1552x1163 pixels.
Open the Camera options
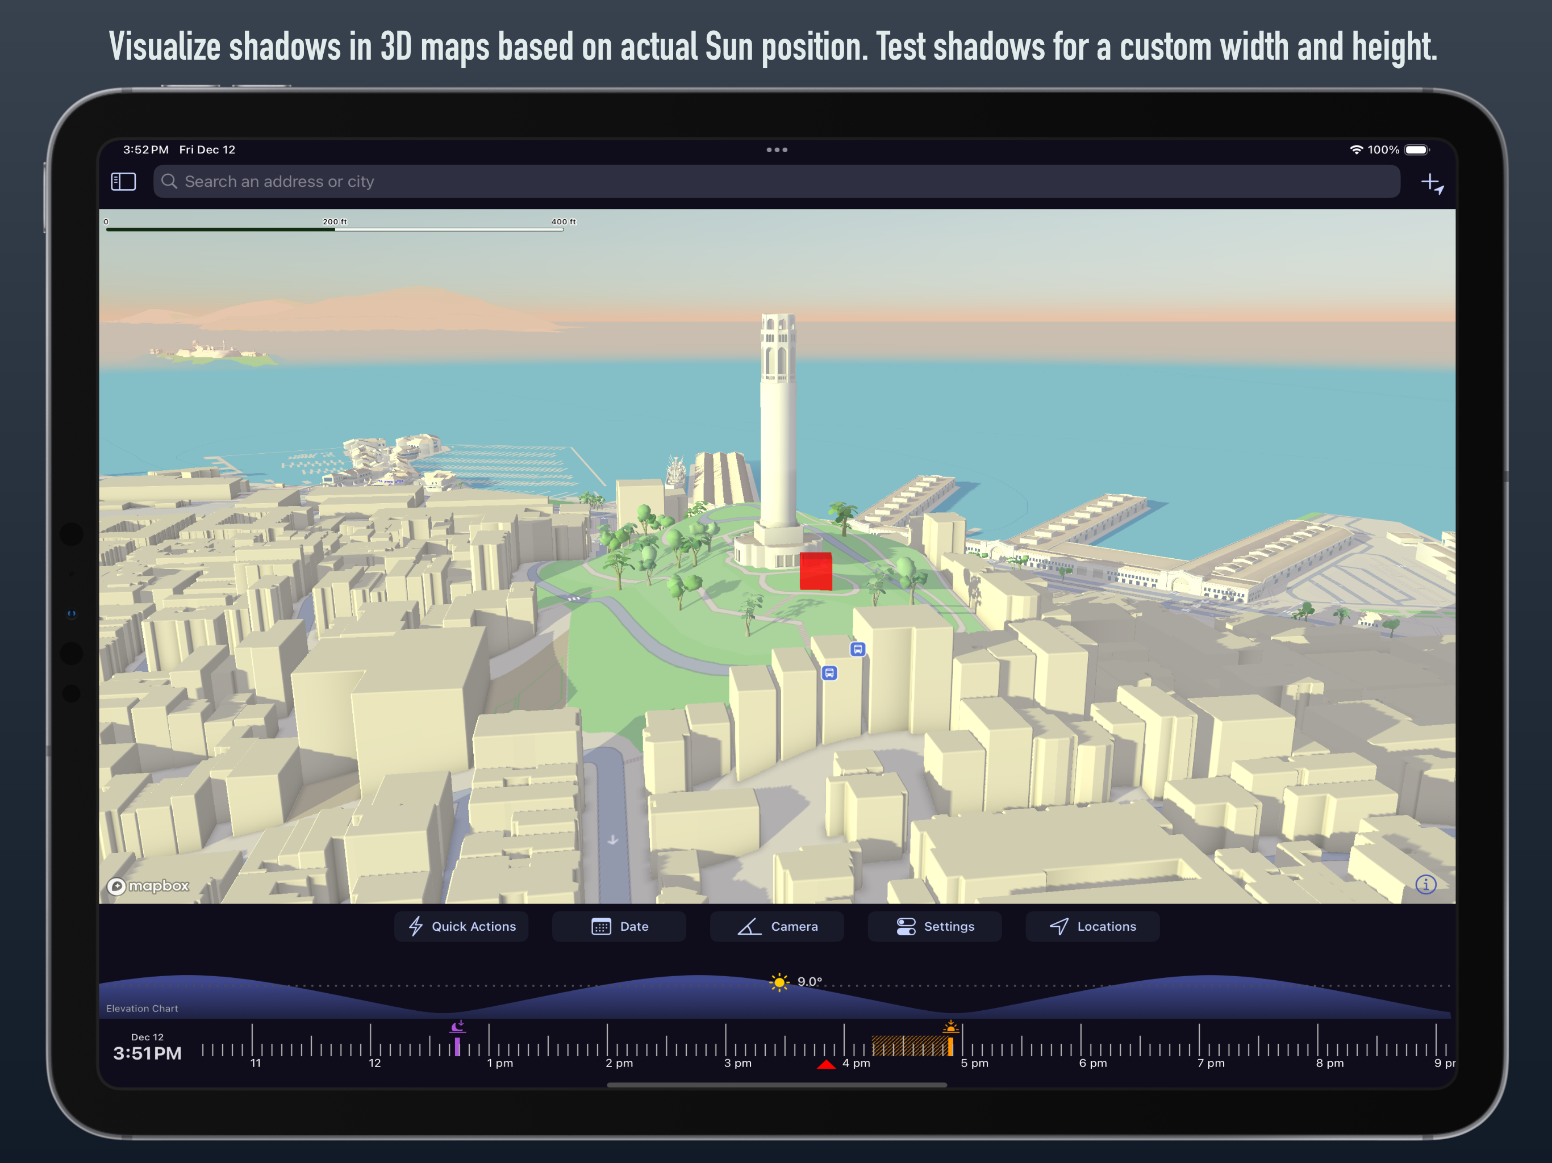click(777, 927)
